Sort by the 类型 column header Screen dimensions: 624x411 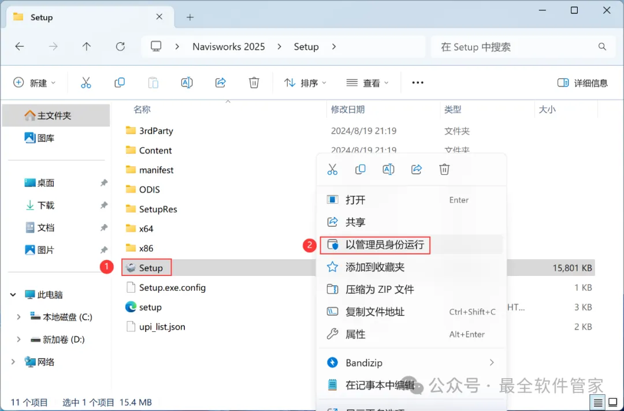point(452,109)
